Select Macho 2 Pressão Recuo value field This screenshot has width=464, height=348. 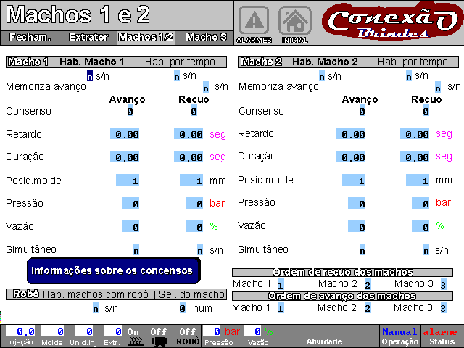tap(420, 203)
